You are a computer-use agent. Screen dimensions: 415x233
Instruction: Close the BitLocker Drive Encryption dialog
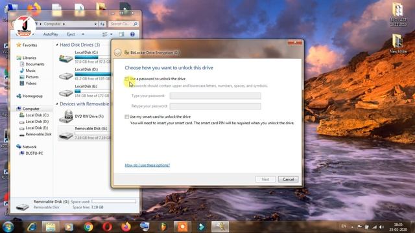click(295, 42)
